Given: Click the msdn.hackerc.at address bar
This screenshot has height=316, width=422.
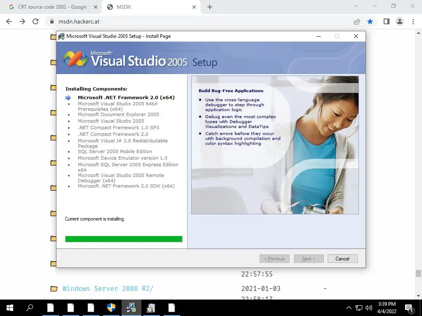Looking at the screenshot, I should [x=199, y=21].
